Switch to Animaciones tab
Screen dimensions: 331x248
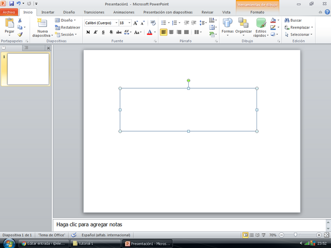(x=124, y=12)
